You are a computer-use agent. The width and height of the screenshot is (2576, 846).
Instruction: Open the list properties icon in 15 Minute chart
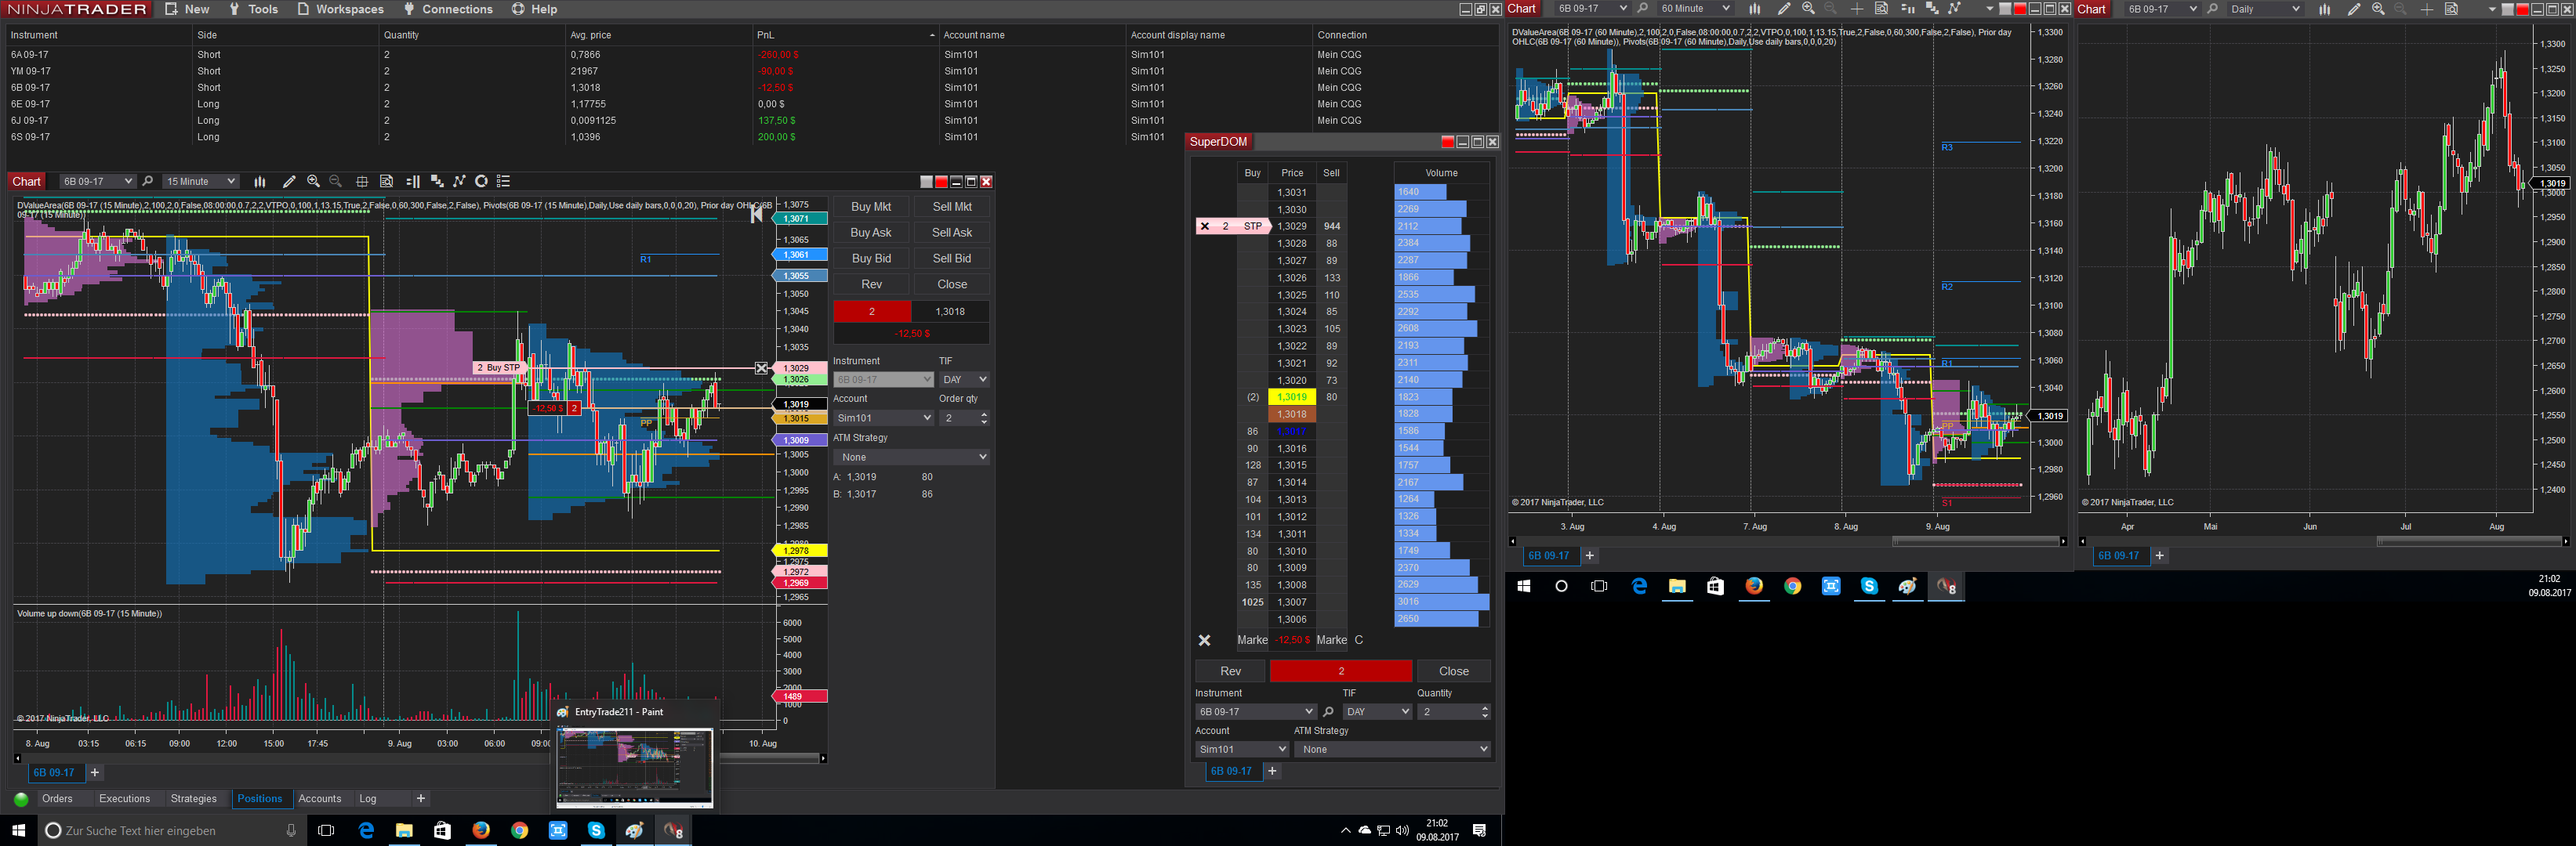click(x=504, y=182)
